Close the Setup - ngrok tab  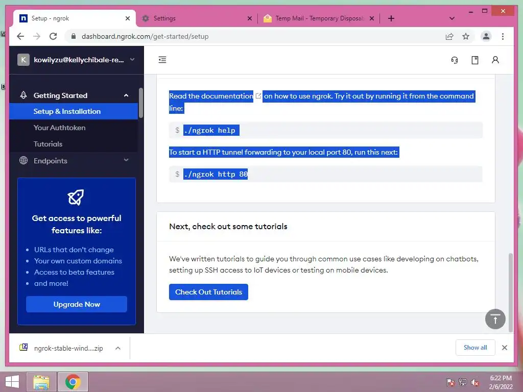coord(127,19)
